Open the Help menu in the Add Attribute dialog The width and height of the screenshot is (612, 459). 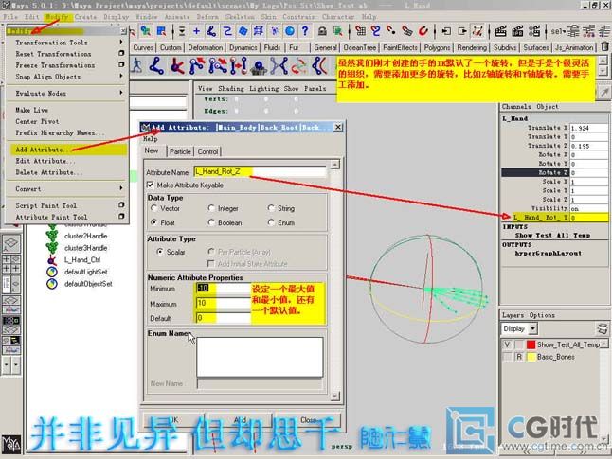pos(151,139)
